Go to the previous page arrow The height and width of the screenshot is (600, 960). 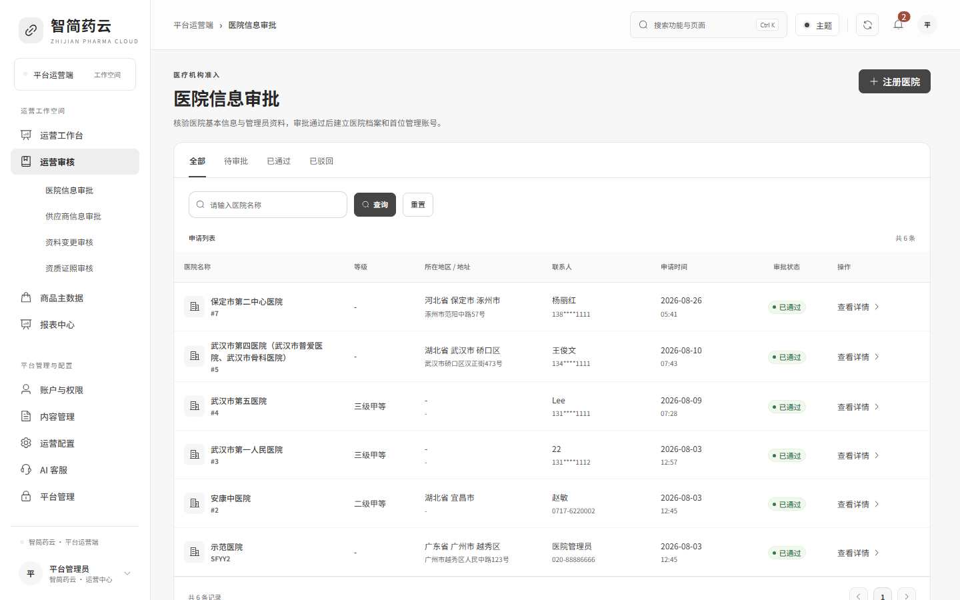point(859,596)
